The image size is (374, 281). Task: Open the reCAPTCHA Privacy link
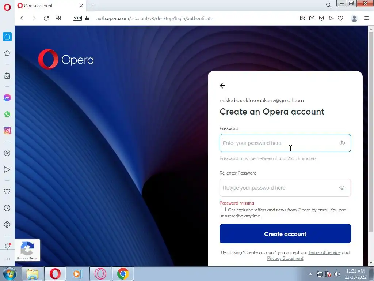tap(22, 258)
